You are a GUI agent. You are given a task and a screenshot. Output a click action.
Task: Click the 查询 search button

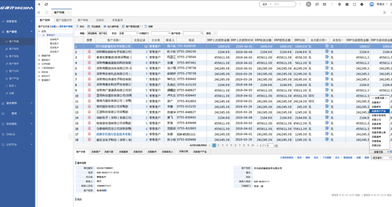click(x=209, y=33)
